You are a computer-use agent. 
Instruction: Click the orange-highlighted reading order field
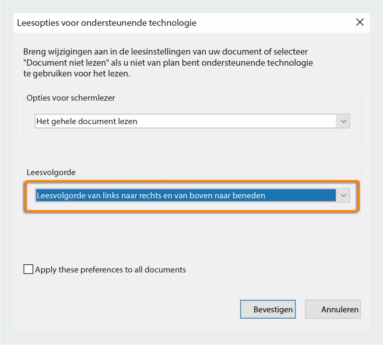coord(191,195)
